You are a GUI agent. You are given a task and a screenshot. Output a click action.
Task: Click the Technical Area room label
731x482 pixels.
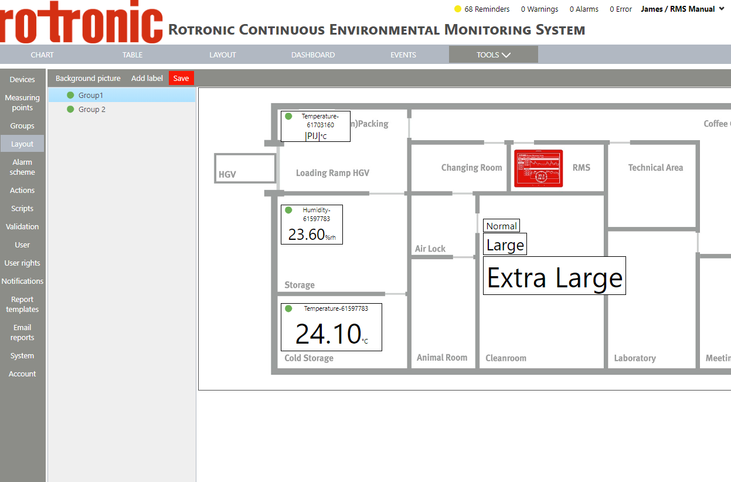[655, 168]
